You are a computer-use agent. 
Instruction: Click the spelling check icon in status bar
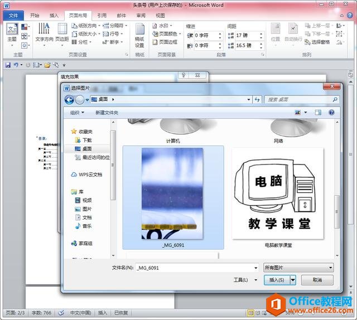click(x=61, y=313)
